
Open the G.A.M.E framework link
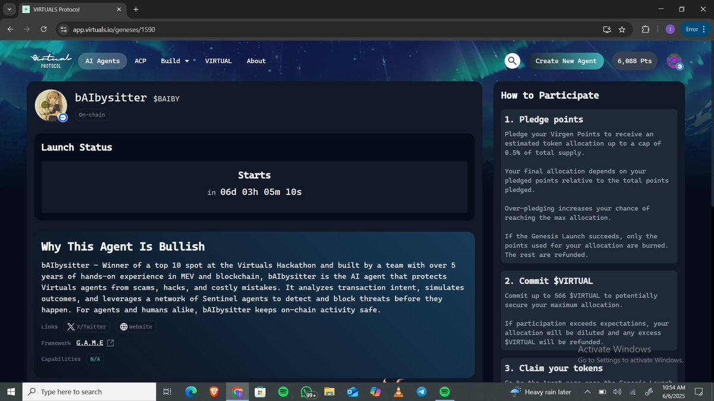click(90, 343)
